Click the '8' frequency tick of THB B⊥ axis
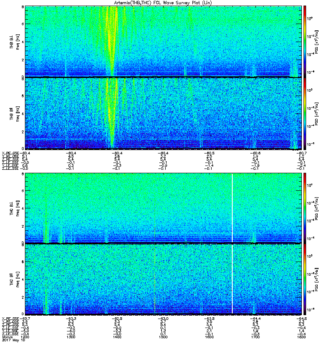 tap(23, 7)
